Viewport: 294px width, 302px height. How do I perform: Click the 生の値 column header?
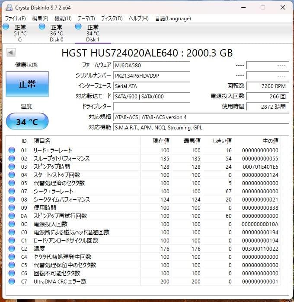point(257,141)
